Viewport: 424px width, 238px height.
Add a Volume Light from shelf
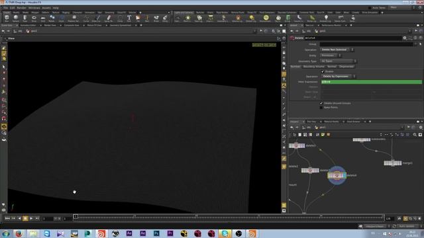238,19
